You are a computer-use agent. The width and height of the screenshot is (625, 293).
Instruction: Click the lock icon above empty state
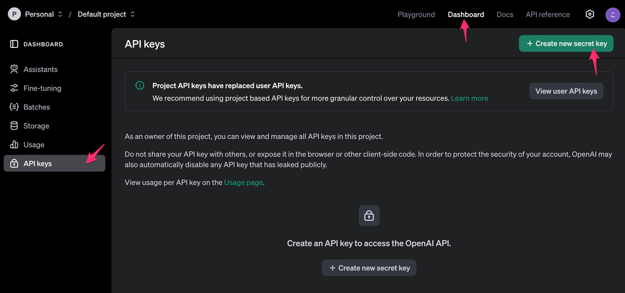[369, 215]
